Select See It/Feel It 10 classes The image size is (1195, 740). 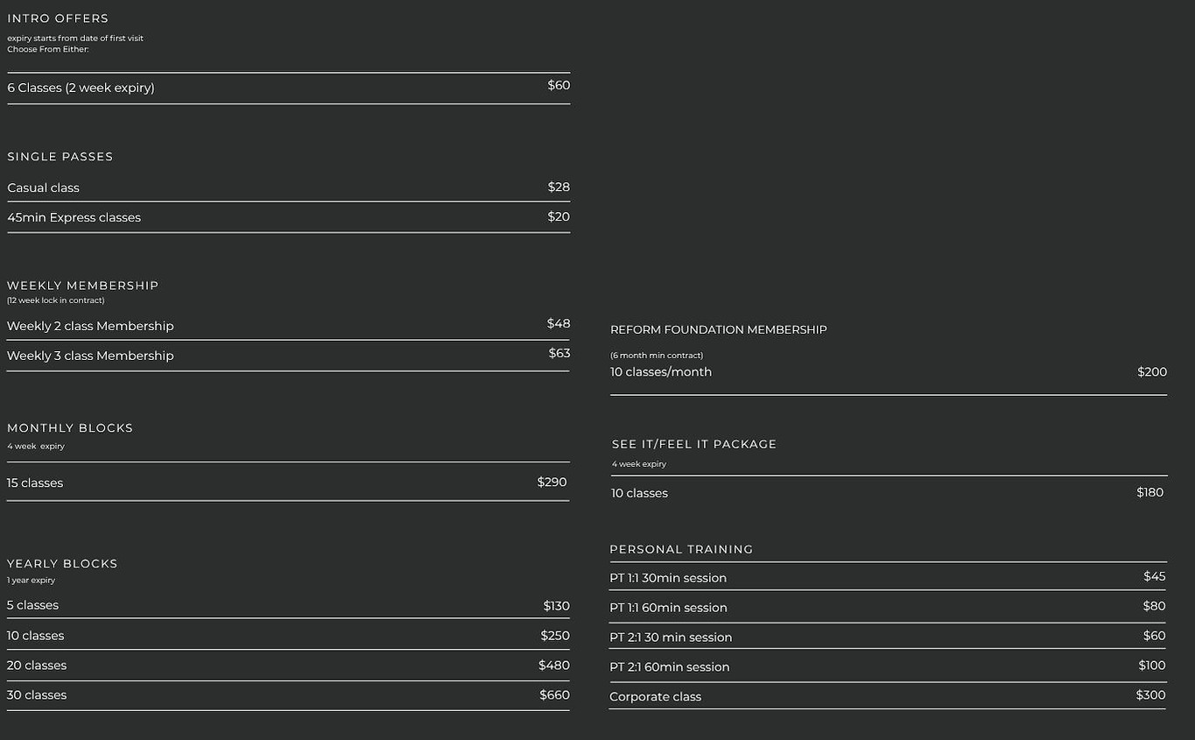point(889,493)
